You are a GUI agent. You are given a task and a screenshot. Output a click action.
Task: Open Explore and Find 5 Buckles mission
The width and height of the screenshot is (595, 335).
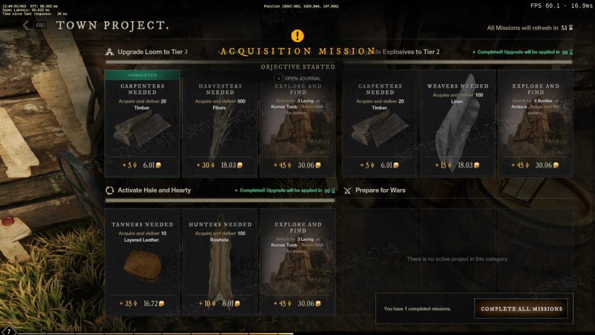pyautogui.click(x=535, y=123)
